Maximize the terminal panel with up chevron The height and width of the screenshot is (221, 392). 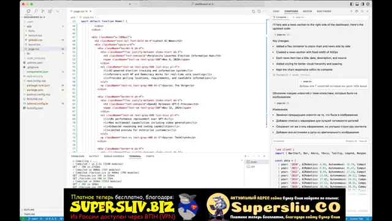pos(258,157)
